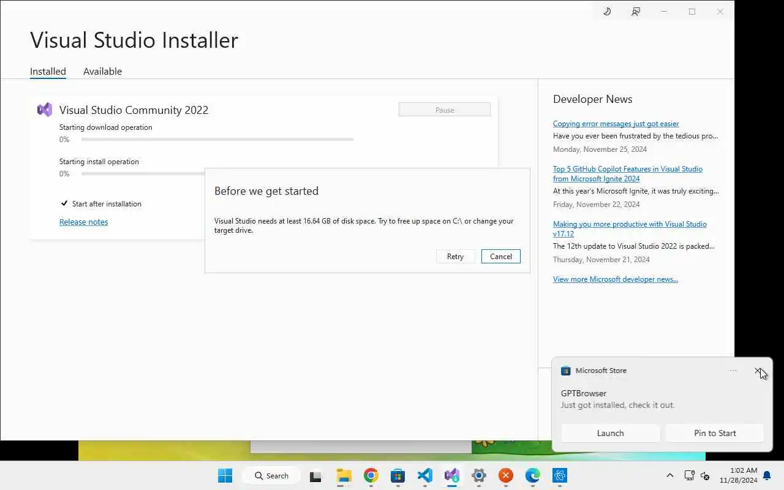The width and height of the screenshot is (784, 490).
Task: Click the dark theme moon icon in title bar
Action: coord(607,12)
